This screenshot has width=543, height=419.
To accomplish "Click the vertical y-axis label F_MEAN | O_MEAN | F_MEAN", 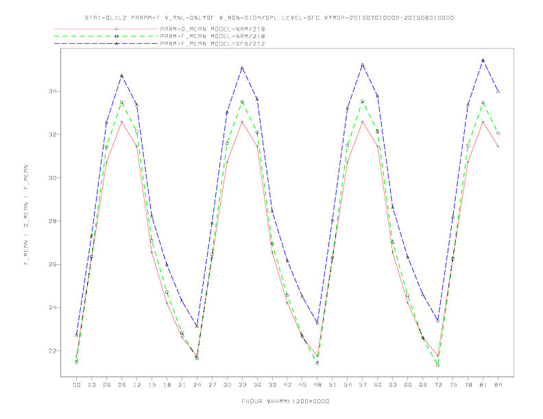I will 26,215.
